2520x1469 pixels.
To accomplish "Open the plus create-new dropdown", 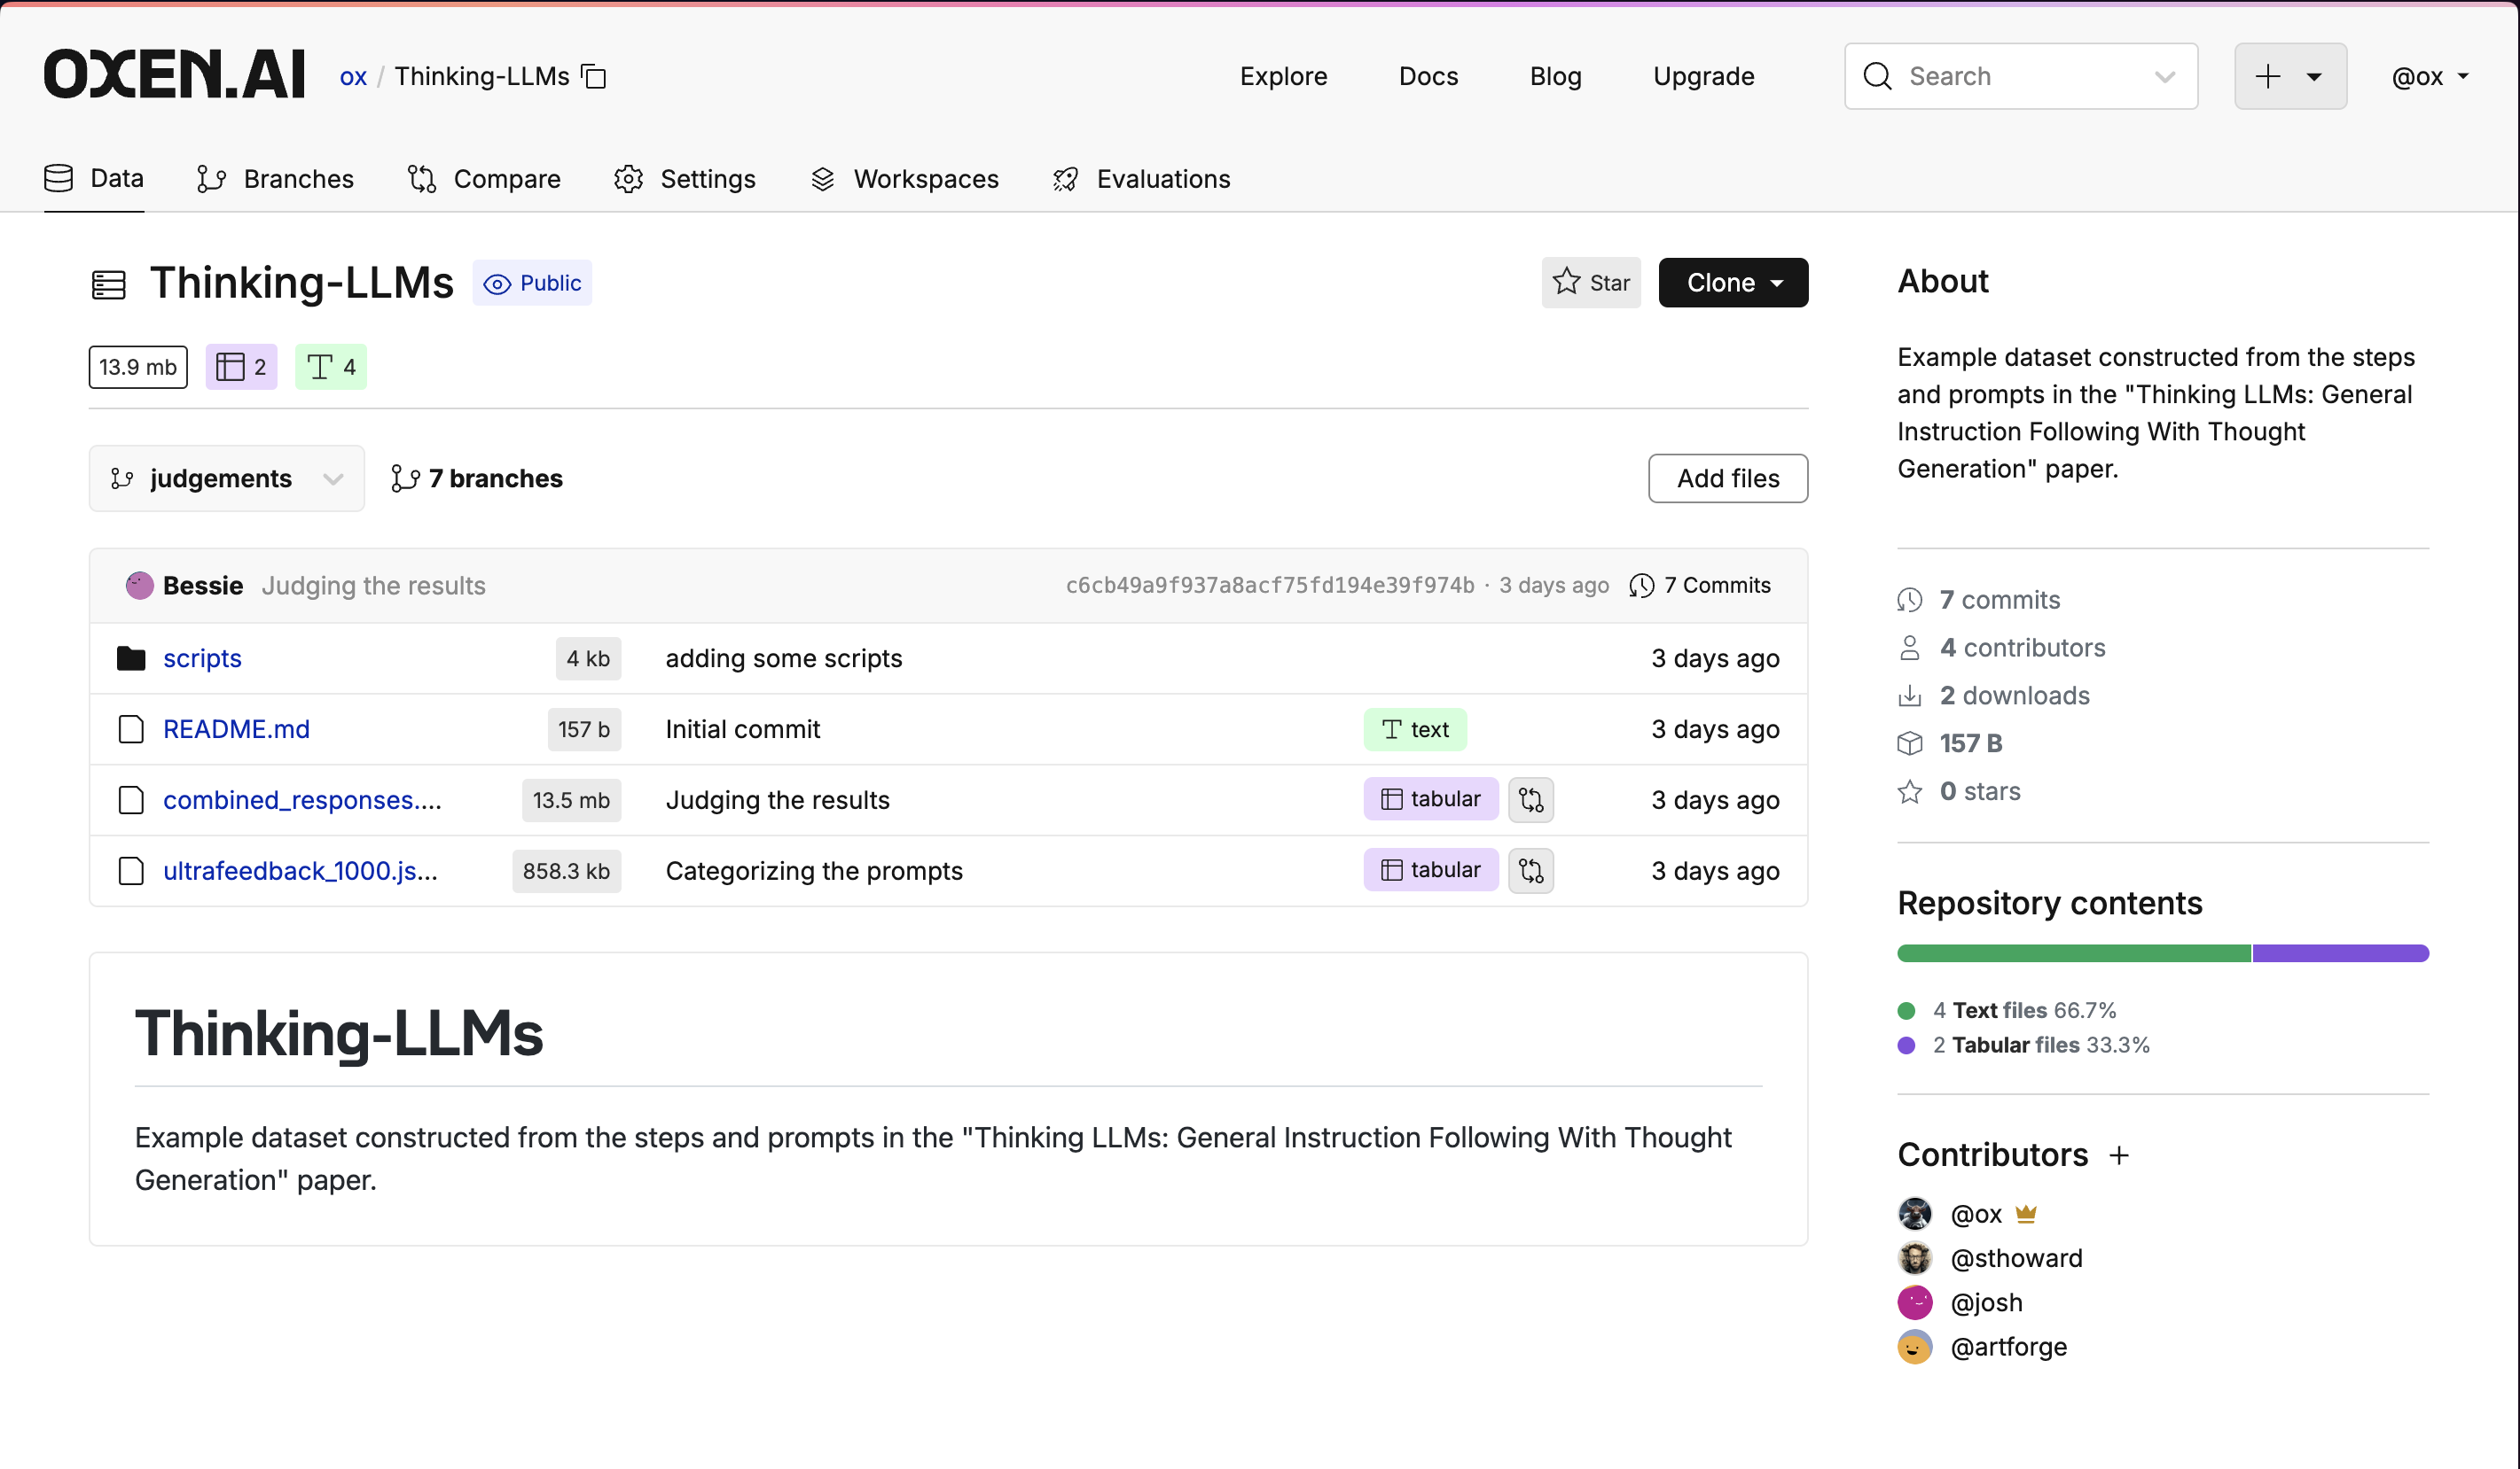I will 2289,76.
